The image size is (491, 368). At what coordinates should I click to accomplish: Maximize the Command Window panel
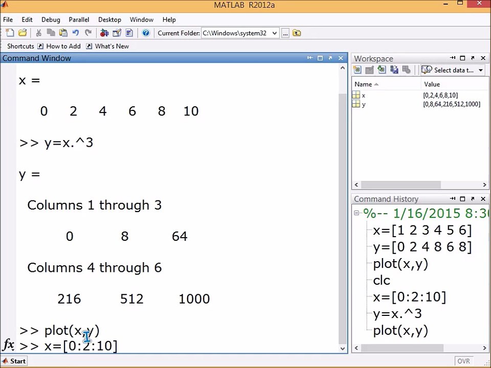coord(320,58)
